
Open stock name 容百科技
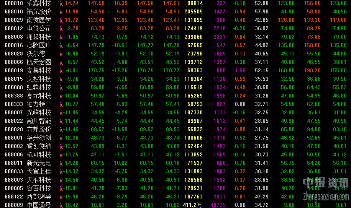point(39,188)
